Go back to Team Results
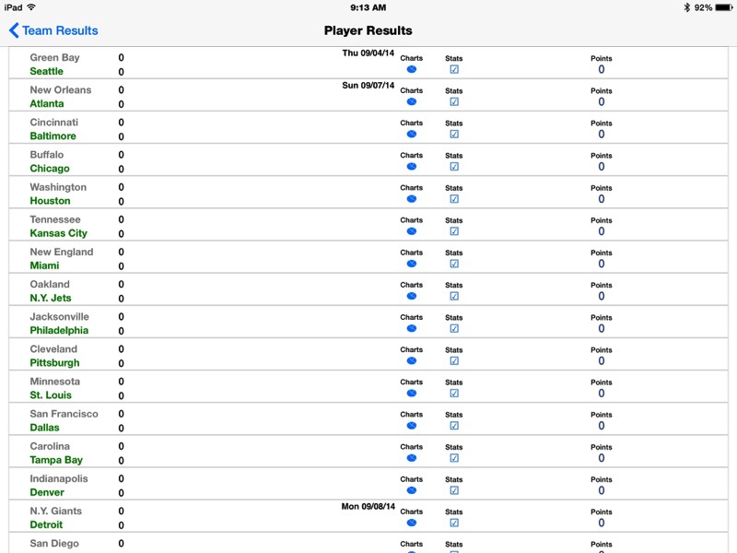This screenshot has width=737, height=553. 53,30
